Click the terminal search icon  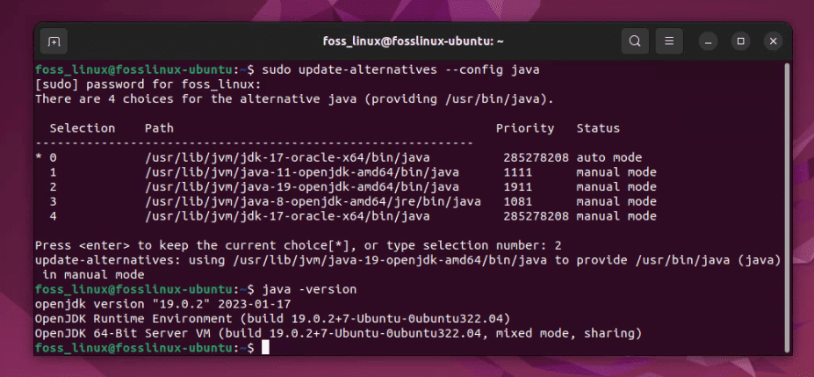pos(634,41)
